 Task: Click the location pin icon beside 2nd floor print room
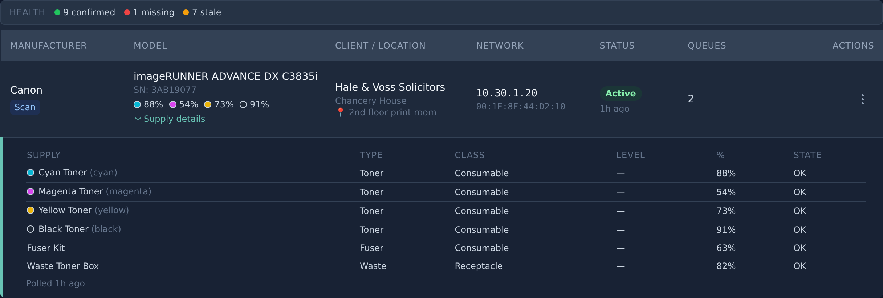click(340, 112)
